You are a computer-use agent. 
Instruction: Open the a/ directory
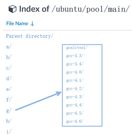[9, 46]
